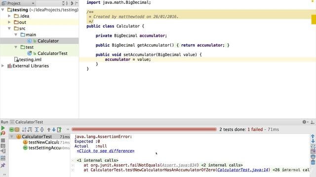
Task: Click the 'Click to see difference' link
Action: (106, 151)
